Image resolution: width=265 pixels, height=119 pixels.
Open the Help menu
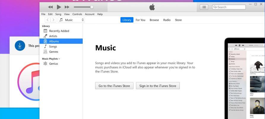tap(100, 14)
